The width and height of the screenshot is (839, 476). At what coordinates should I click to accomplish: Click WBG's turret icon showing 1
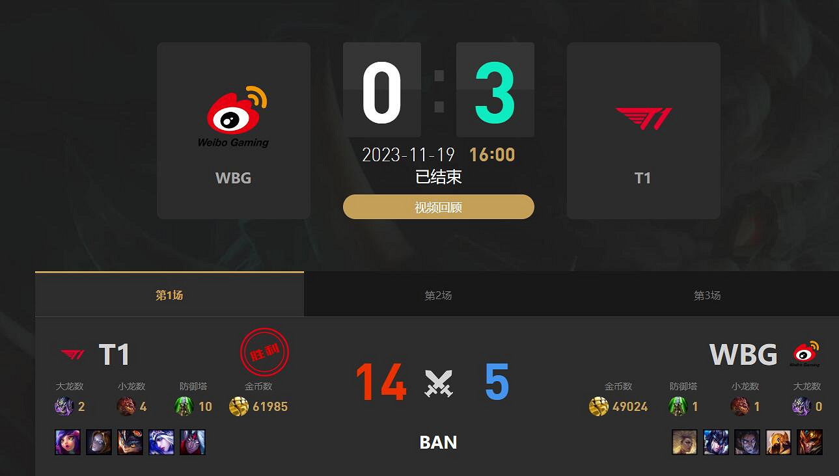(678, 406)
